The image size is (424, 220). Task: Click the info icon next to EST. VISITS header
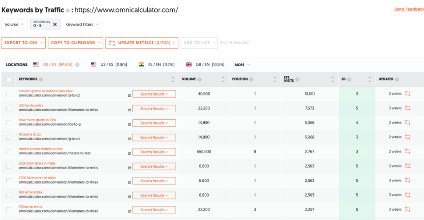[298, 79]
